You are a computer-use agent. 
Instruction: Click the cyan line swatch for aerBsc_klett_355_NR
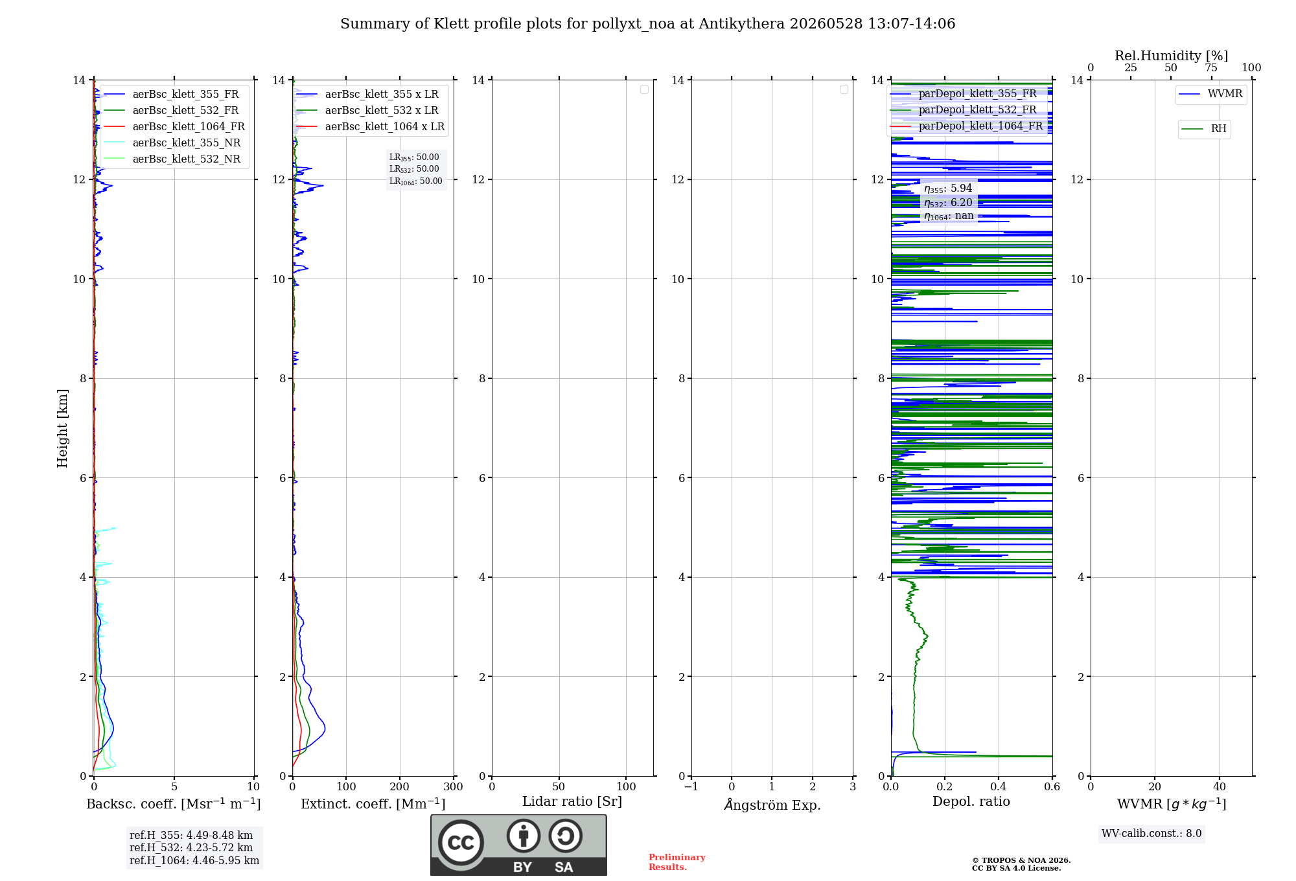click(x=114, y=143)
